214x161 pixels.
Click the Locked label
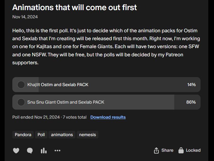[193, 150]
